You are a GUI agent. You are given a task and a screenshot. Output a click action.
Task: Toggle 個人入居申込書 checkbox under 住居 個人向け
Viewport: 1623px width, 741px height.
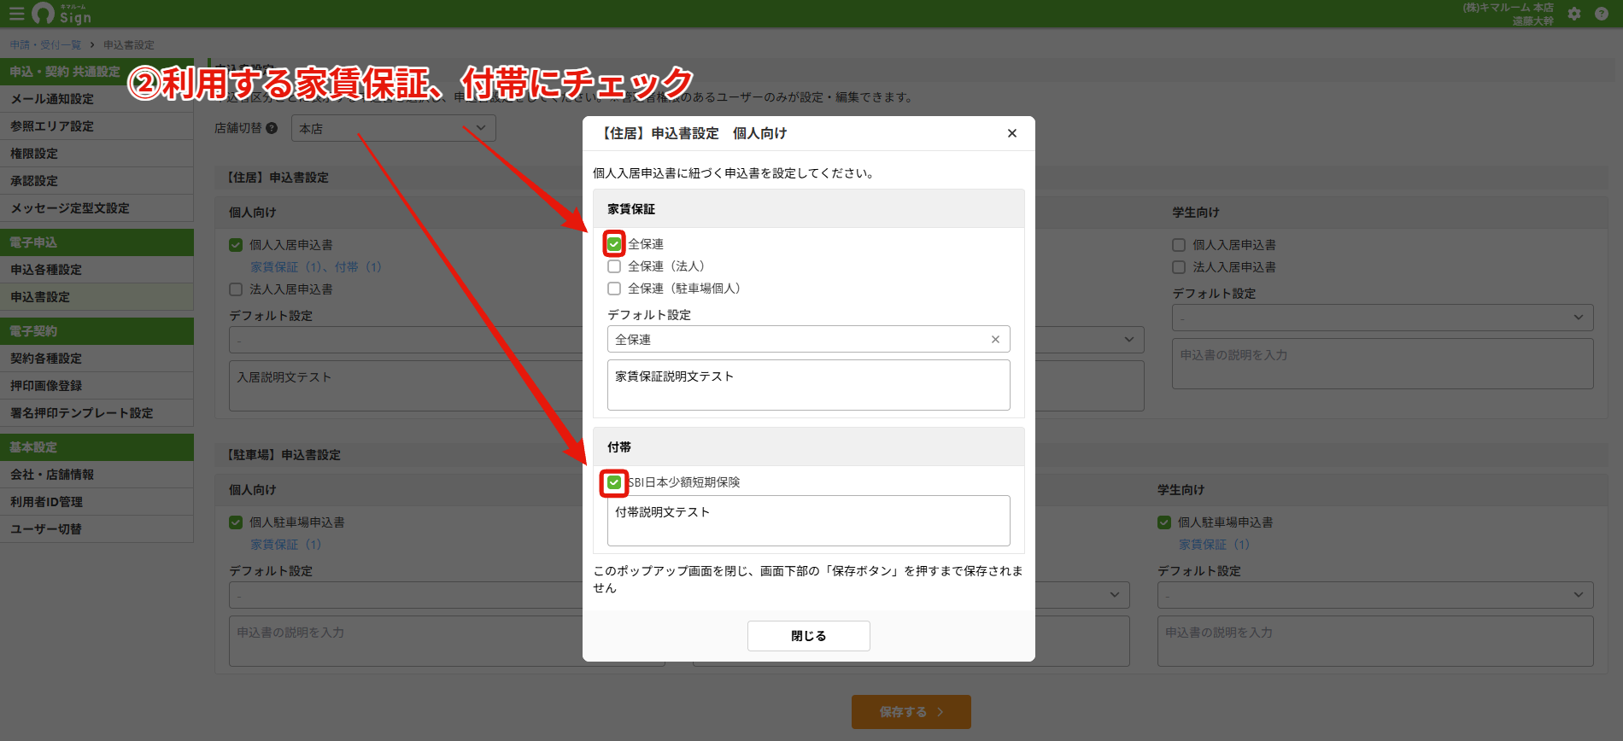236,245
